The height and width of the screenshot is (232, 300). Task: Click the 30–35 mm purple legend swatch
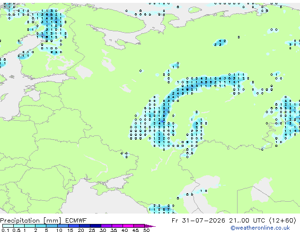tap(106, 226)
